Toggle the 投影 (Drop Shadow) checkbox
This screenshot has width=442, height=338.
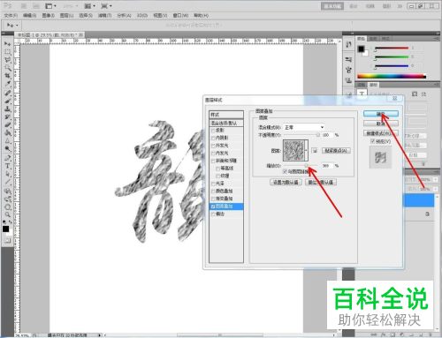click(x=213, y=131)
